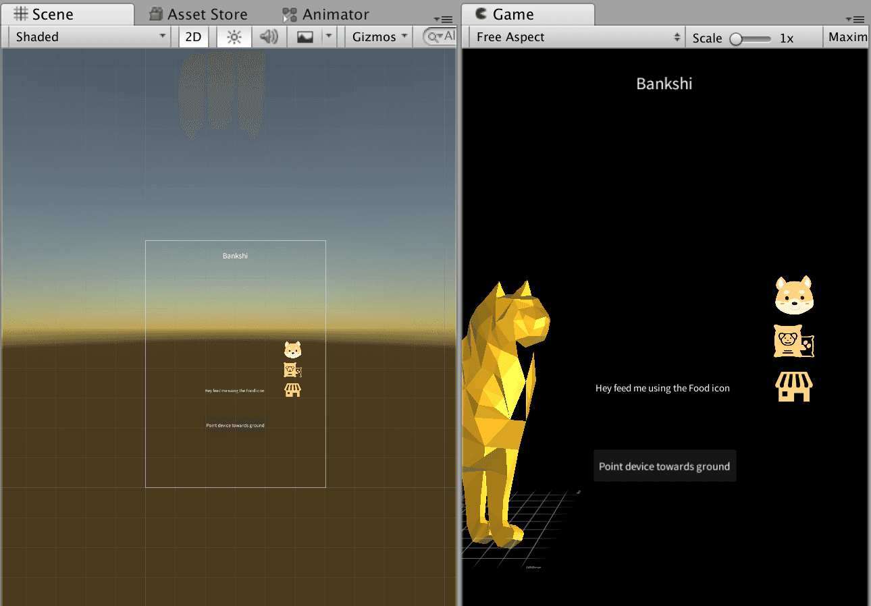Toggle scene audio speaker icon
The image size is (871, 606).
point(269,37)
